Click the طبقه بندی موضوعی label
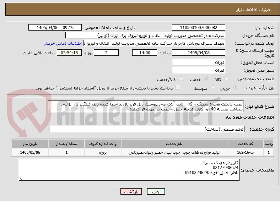Image resolution: width=280 pixels, height=201 pixels. [x=255, y=79]
